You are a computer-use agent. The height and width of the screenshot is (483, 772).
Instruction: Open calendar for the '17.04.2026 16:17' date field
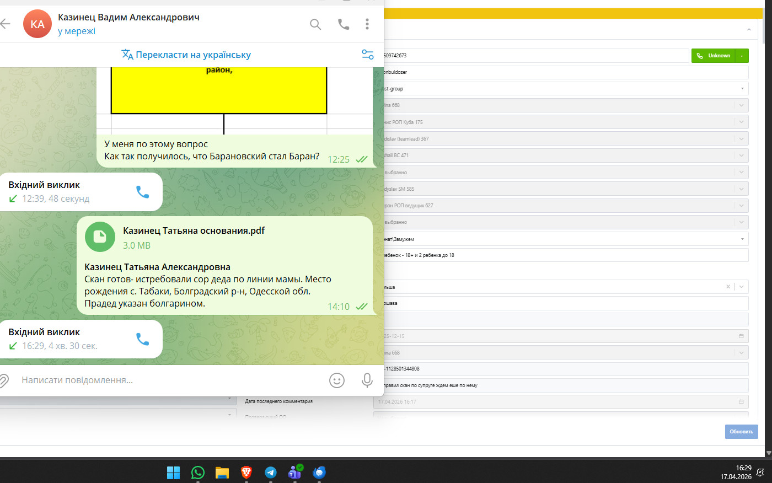(x=741, y=401)
